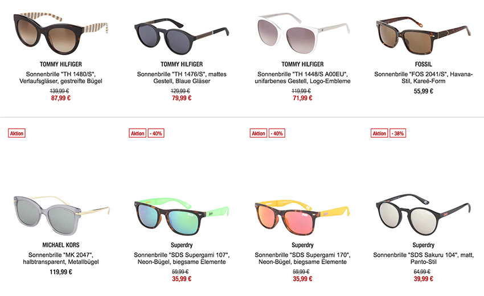This screenshot has height=296, width=484.
Task: Open the Fossil FOS 2041/S Havana sunglasses image
Action: click(x=423, y=35)
